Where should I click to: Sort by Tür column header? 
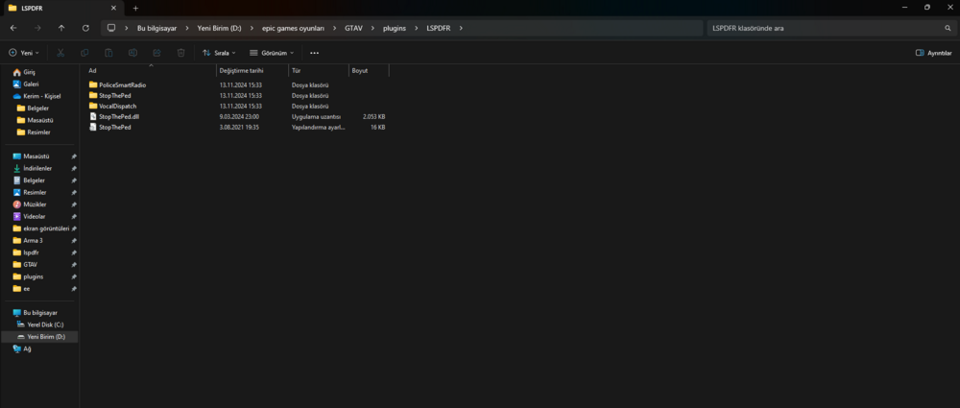[x=319, y=70]
